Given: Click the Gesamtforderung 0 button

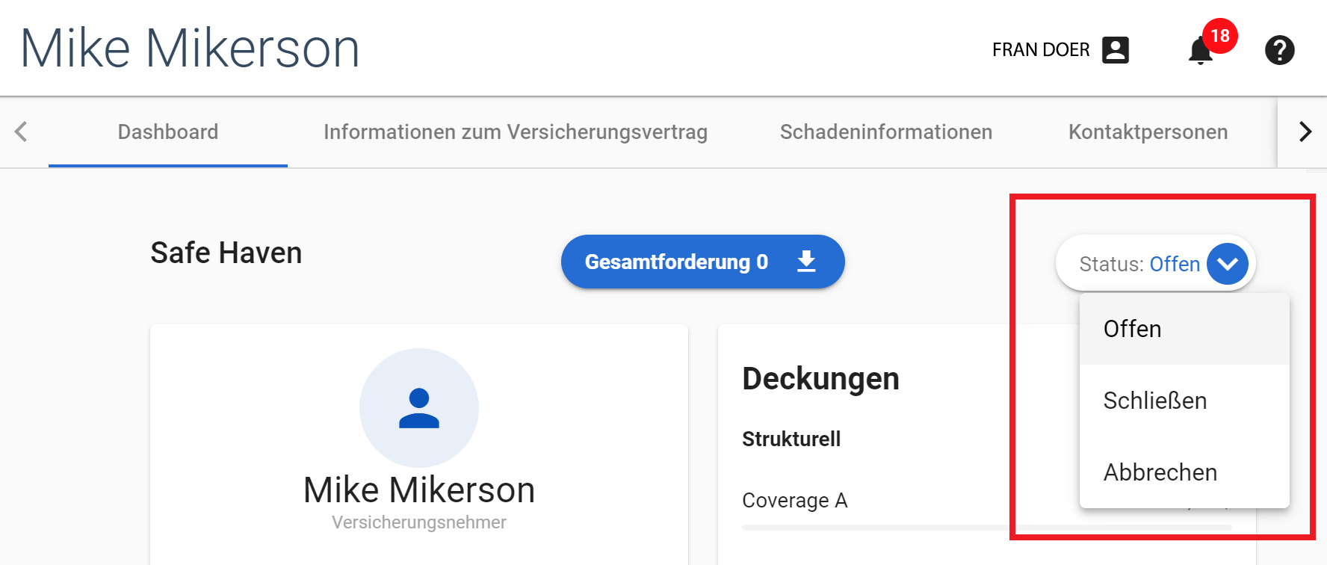Looking at the screenshot, I should click(x=702, y=262).
